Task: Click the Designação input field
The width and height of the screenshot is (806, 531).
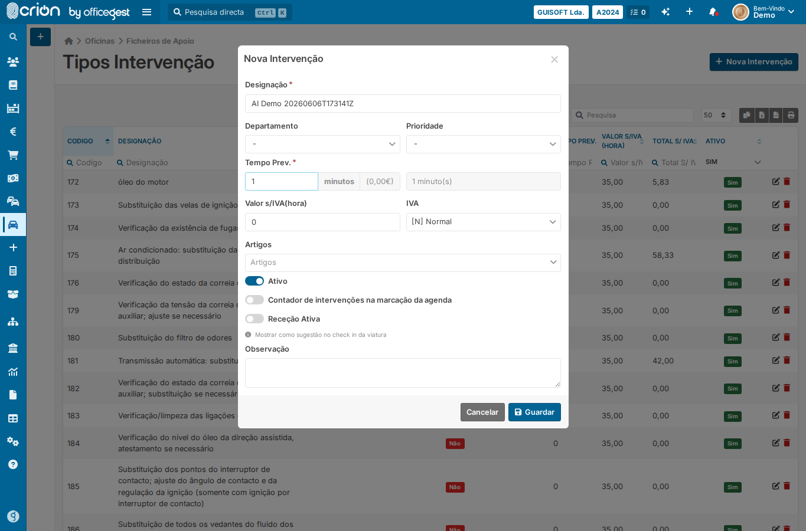Action: click(x=403, y=103)
